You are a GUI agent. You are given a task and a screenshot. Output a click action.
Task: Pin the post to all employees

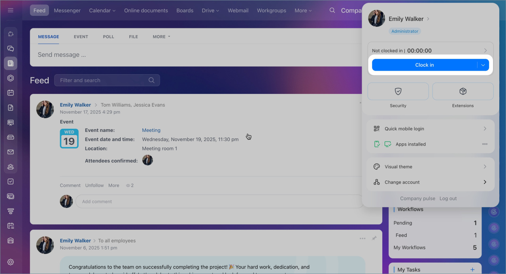pyautogui.click(x=374, y=238)
